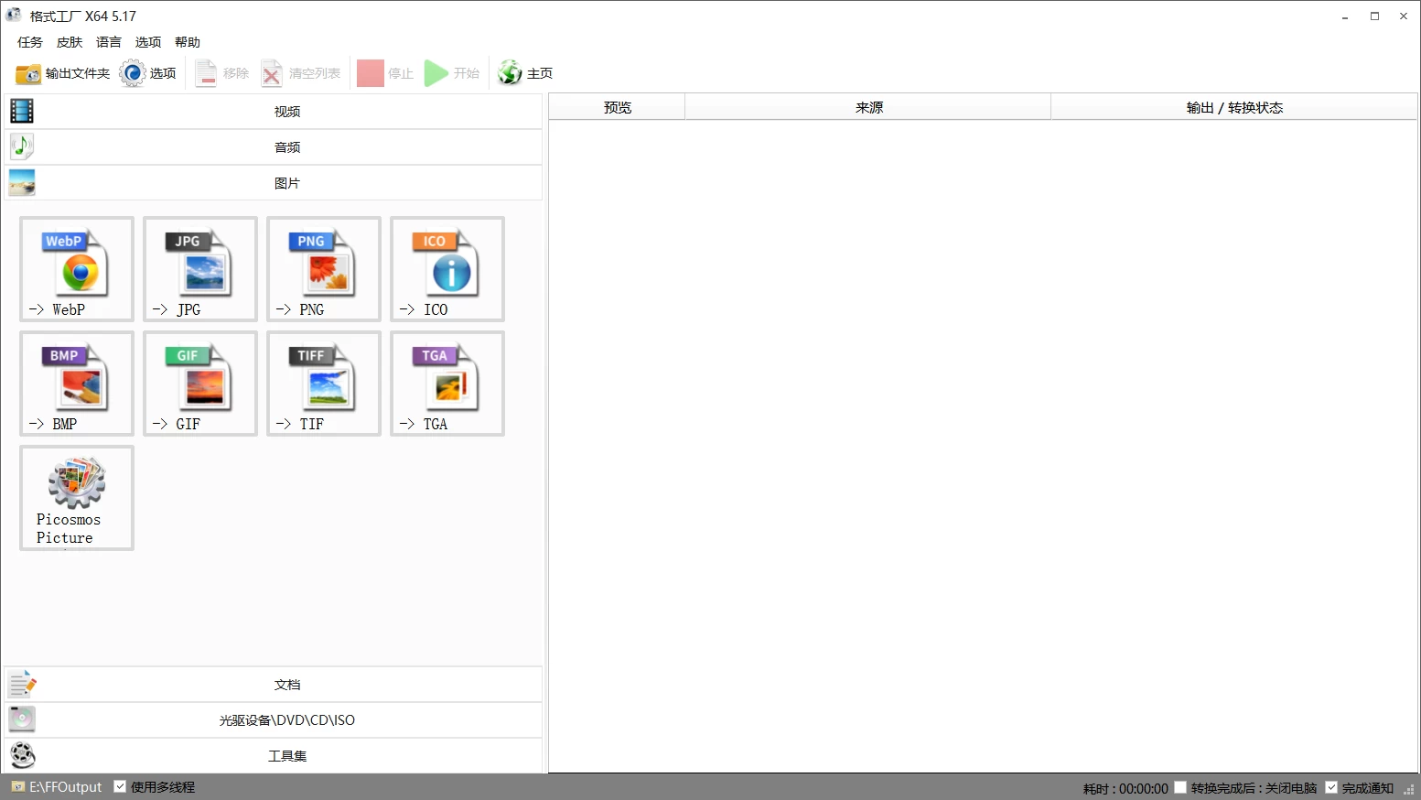The image size is (1421, 800).
Task: Go to 主页 homepage via globe icon
Action: pos(525,73)
